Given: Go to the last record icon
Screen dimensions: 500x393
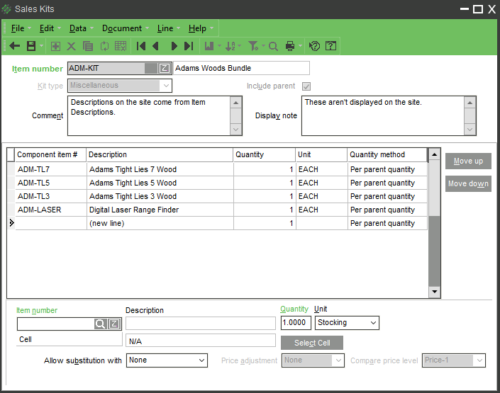Looking at the screenshot, I should [189, 46].
